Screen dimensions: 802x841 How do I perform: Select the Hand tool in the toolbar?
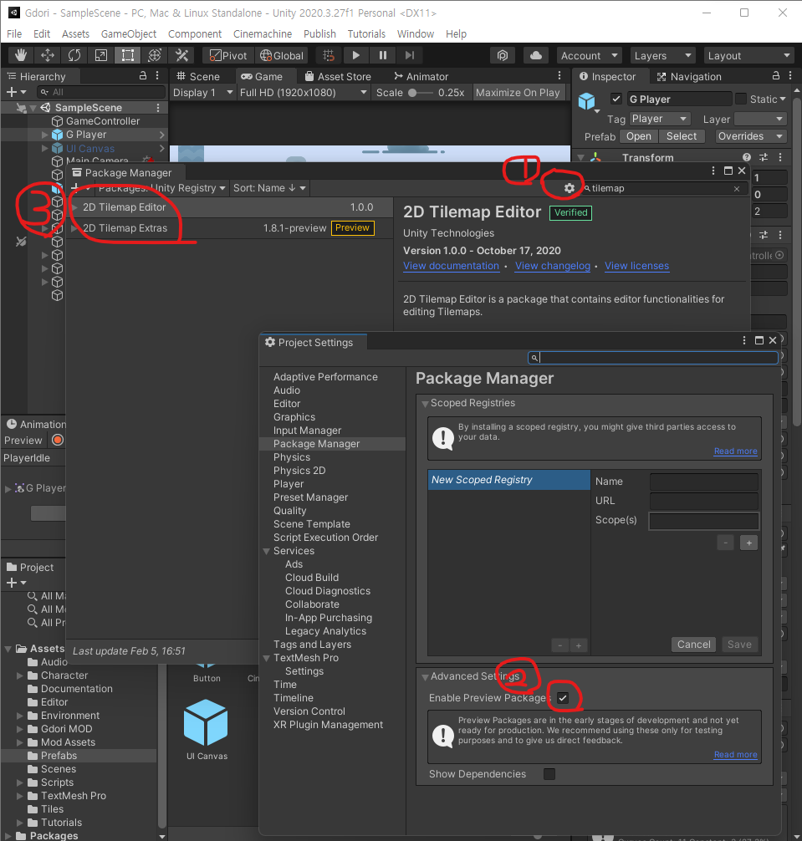point(21,55)
